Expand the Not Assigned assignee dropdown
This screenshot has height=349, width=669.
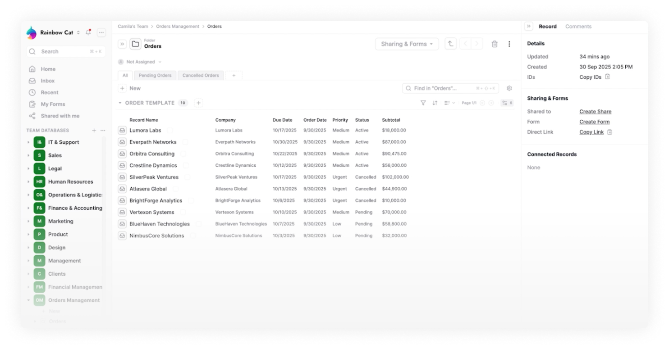coord(140,62)
